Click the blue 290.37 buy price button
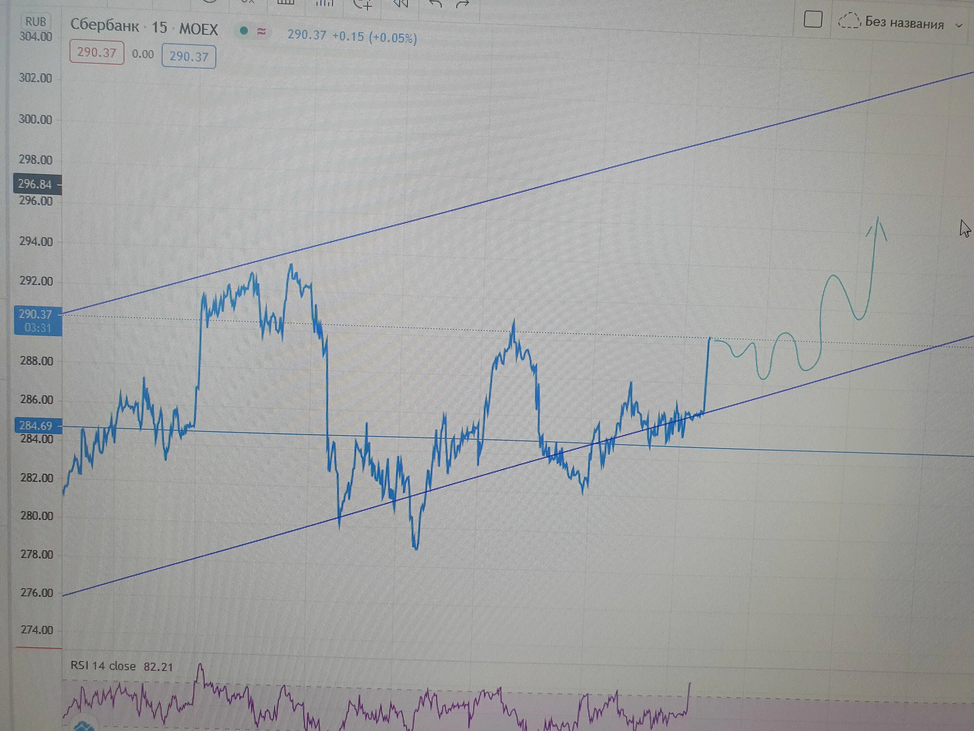The image size is (974, 731). [189, 56]
